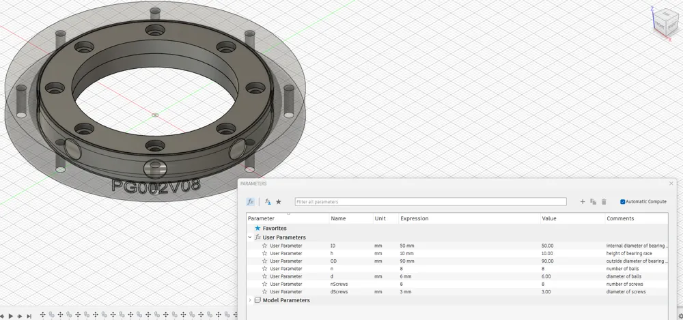The width and height of the screenshot is (683, 320).
Task: Click the Expression column header
Action: coord(469,218)
